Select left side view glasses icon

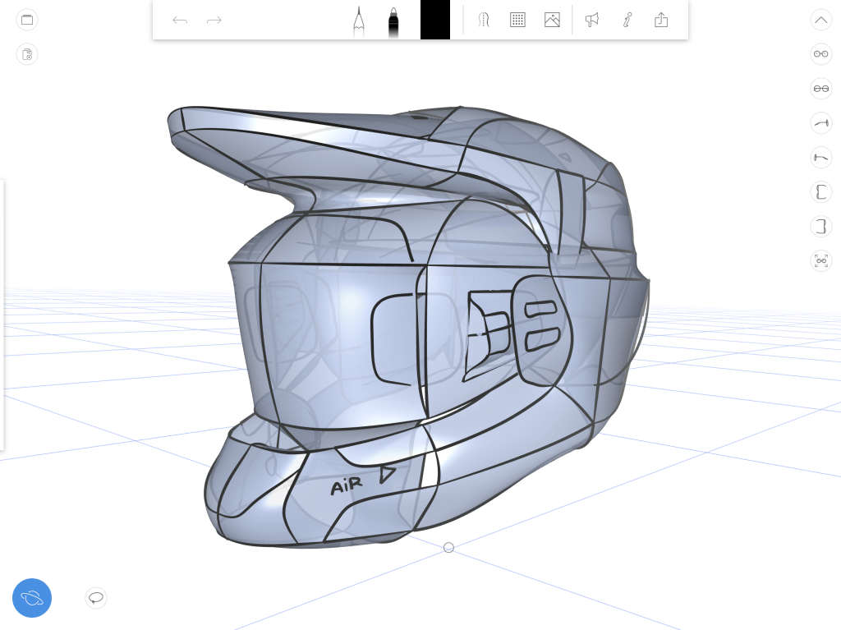(820, 158)
